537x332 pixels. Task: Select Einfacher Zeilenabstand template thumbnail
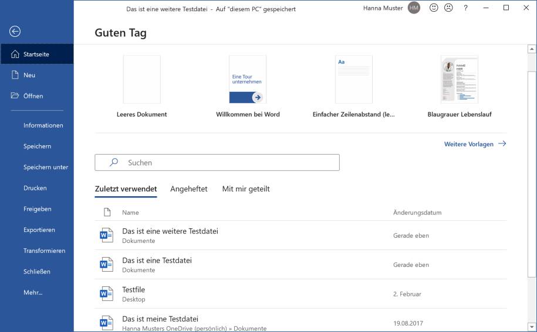pos(353,79)
